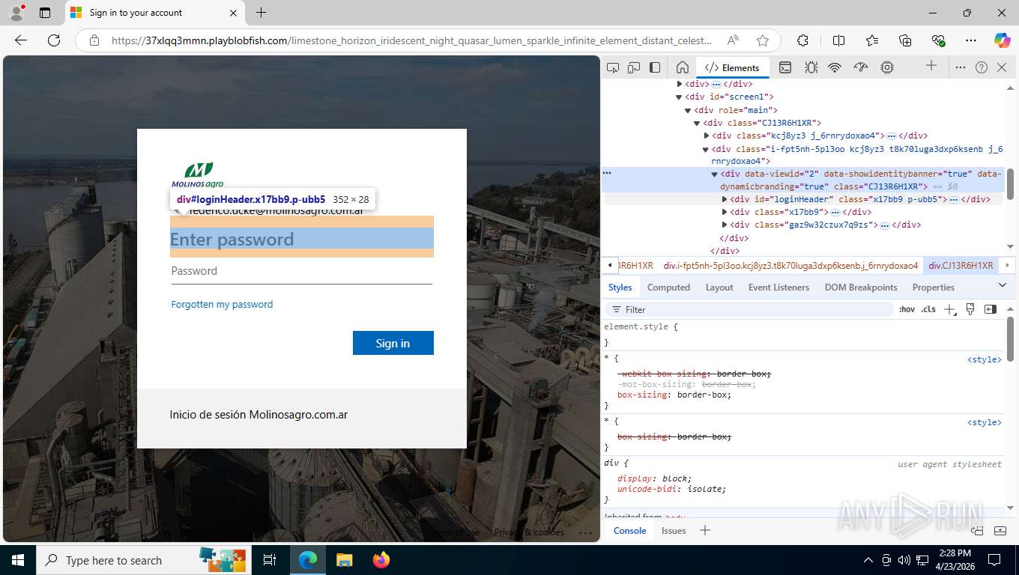Select the Console quick view tab

pos(629,530)
